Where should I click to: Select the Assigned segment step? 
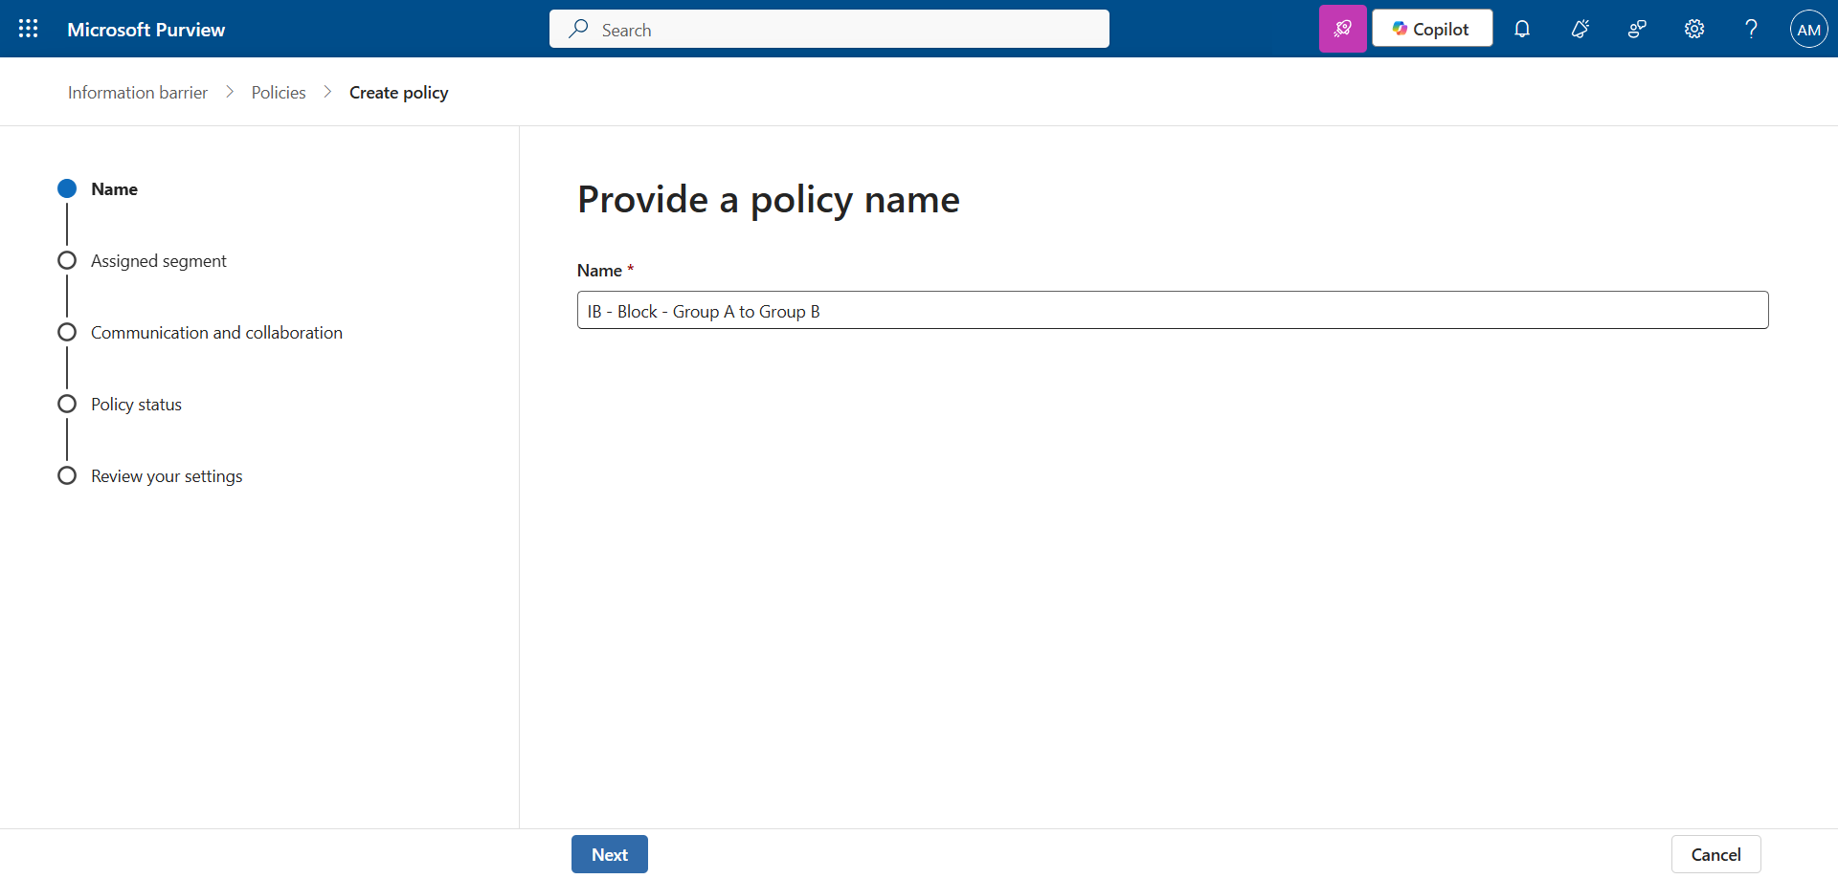click(x=158, y=261)
